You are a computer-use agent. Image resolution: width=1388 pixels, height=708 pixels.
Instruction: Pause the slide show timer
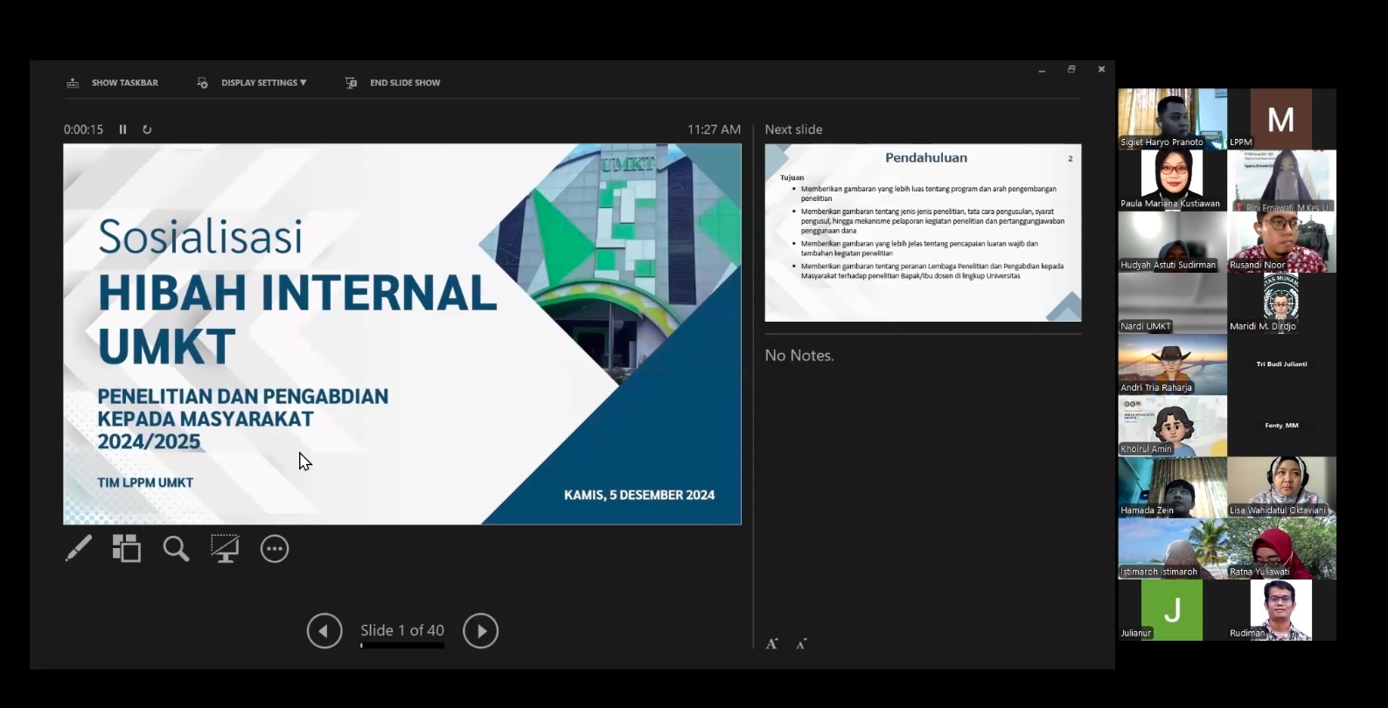pyautogui.click(x=123, y=129)
